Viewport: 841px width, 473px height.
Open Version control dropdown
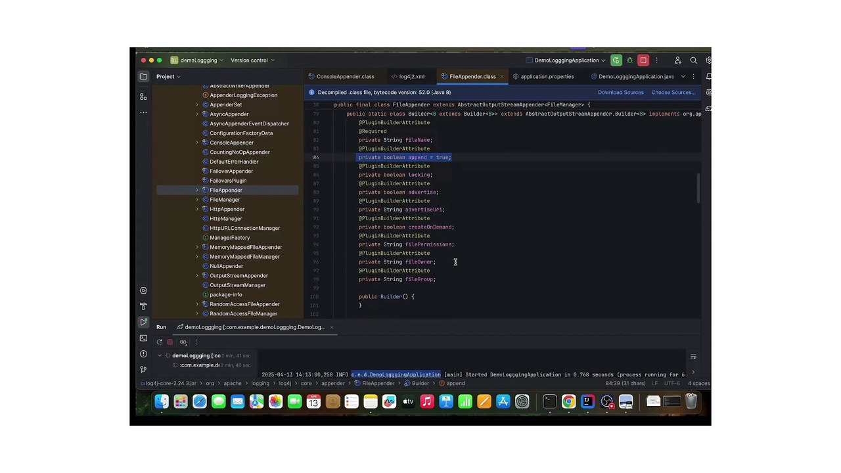[x=252, y=60]
